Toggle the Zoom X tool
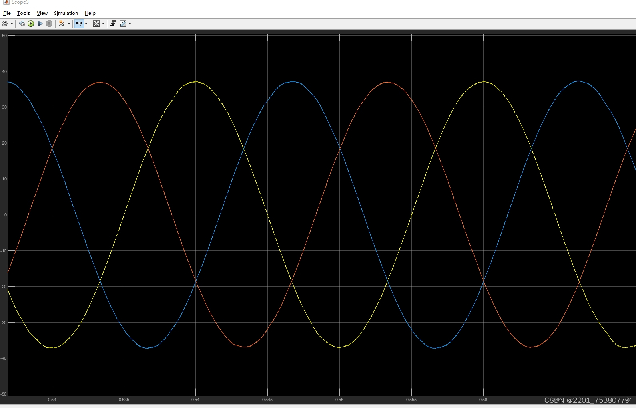 pos(79,24)
